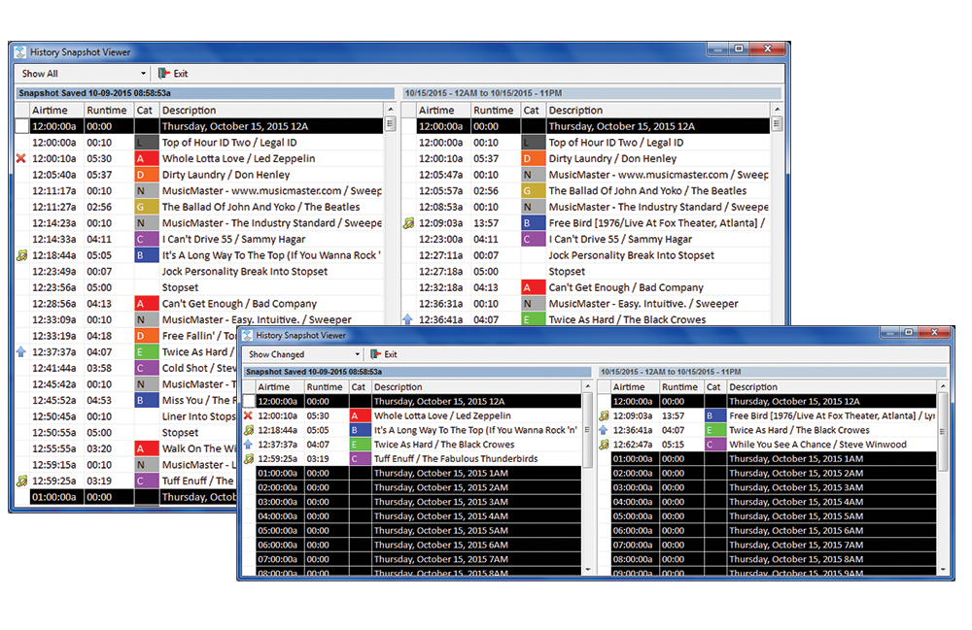Click scroll-up arrow in Show Changed window's right pane
The width and height of the screenshot is (972, 630).
pyautogui.click(x=945, y=401)
